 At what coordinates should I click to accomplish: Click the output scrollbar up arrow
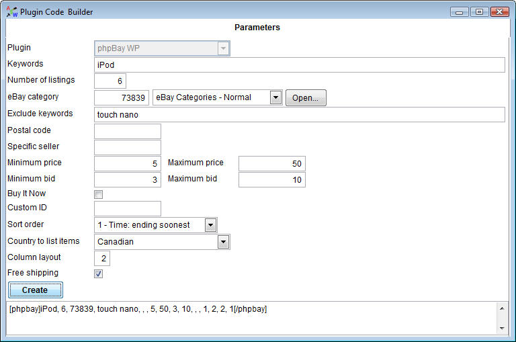(x=502, y=308)
